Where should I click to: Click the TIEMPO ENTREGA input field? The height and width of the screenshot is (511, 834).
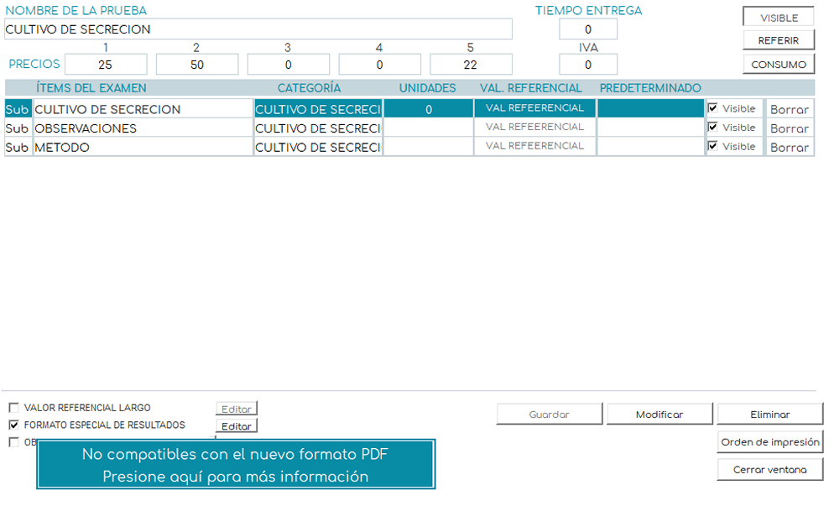click(587, 29)
